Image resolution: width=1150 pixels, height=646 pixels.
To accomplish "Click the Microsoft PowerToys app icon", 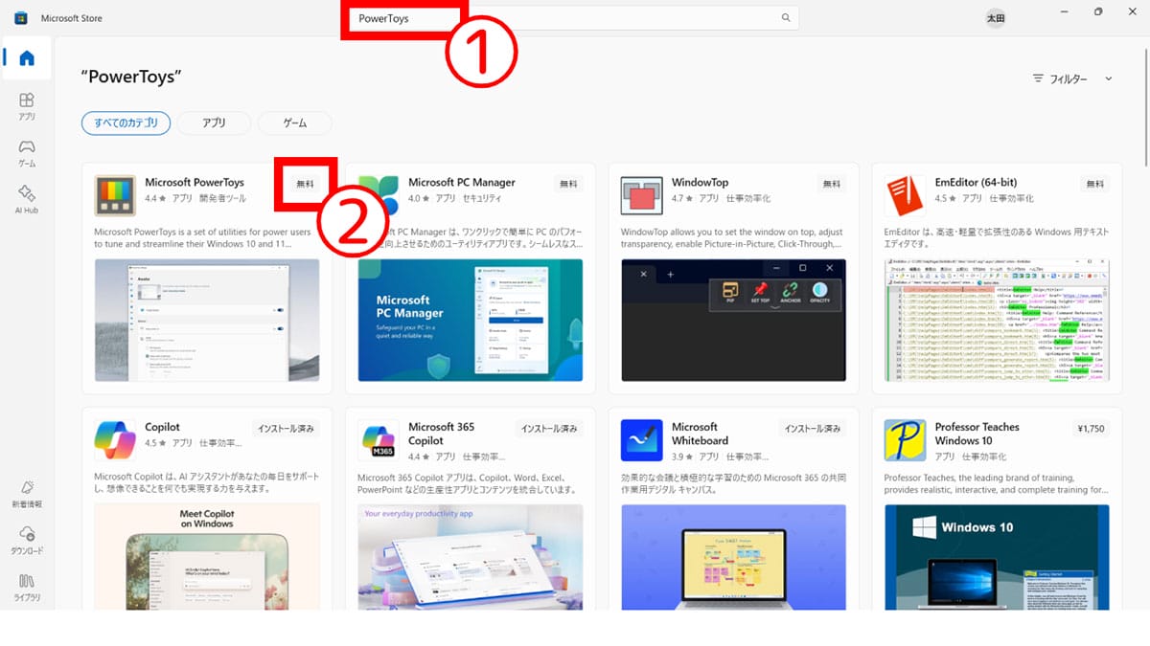I will (x=115, y=196).
